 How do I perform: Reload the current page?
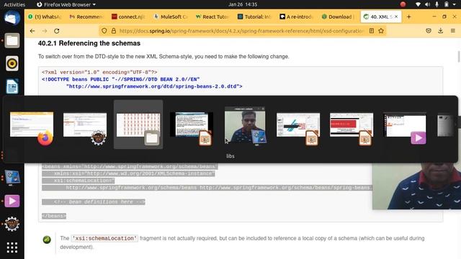[x=57, y=31]
